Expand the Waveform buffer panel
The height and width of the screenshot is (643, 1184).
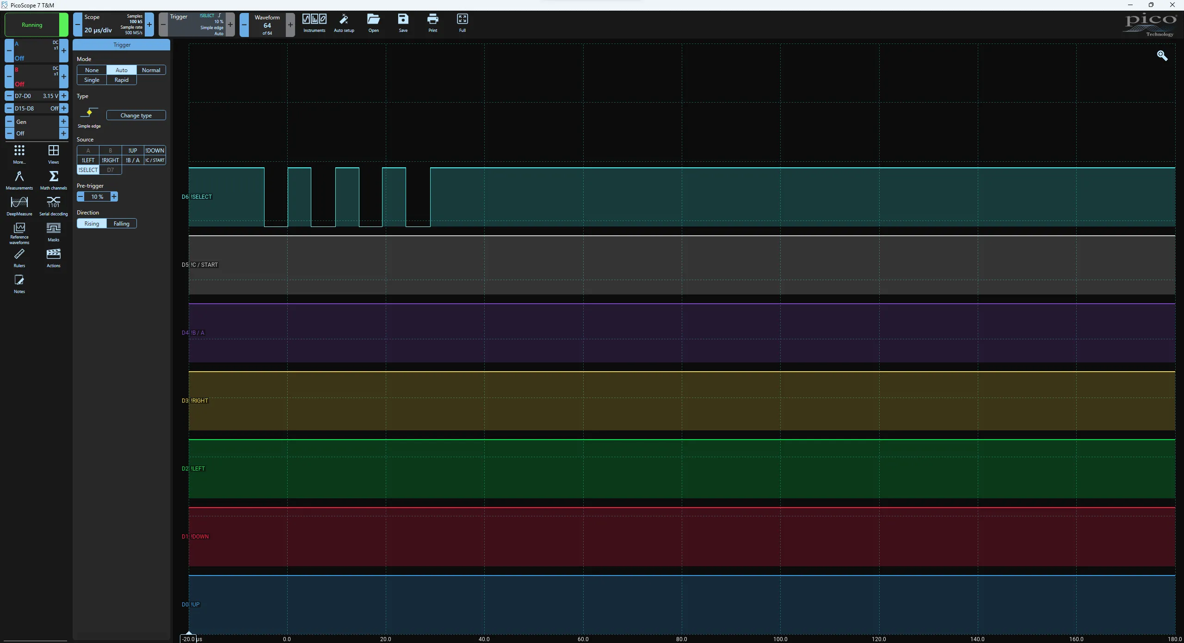pos(267,24)
